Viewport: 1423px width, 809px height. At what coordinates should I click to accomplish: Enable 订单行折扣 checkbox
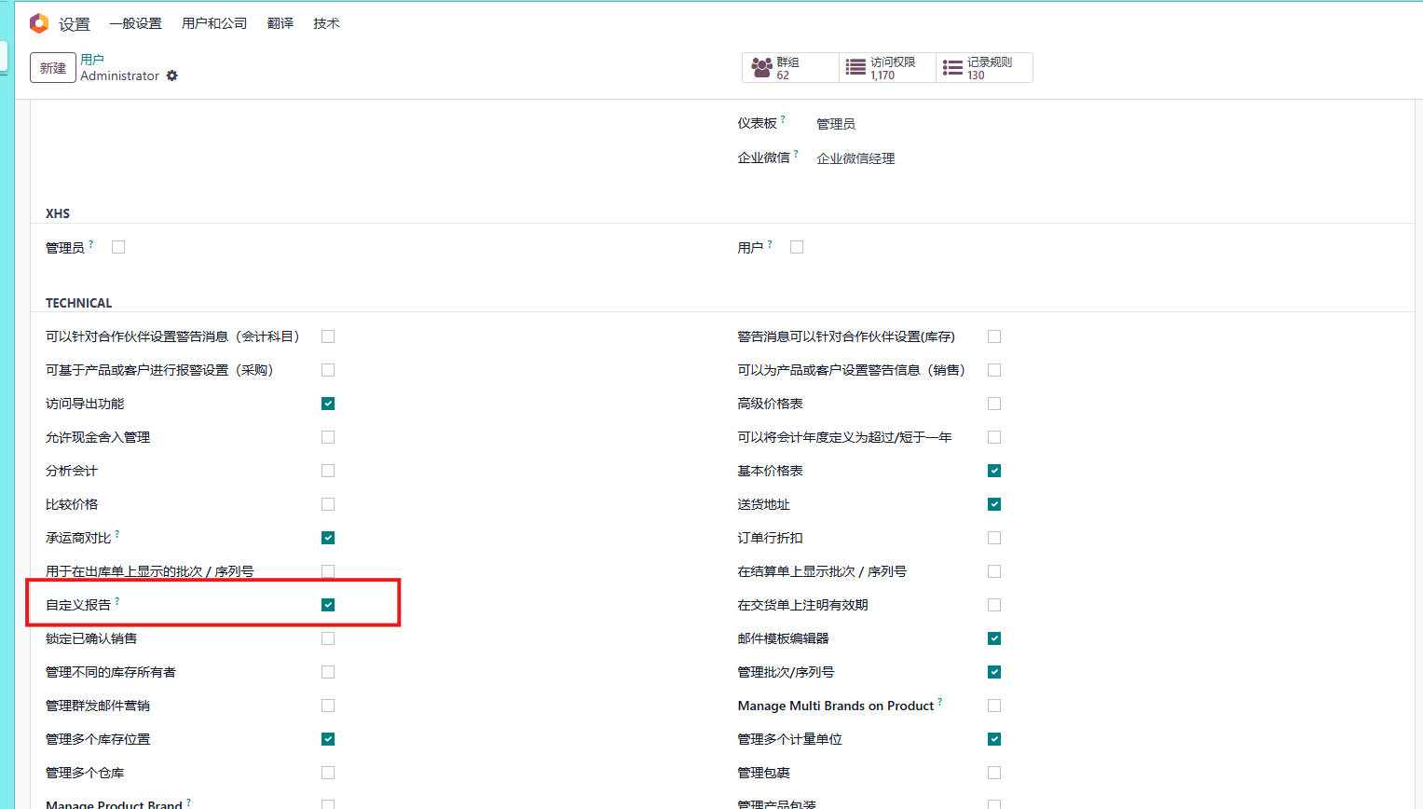[x=994, y=538]
